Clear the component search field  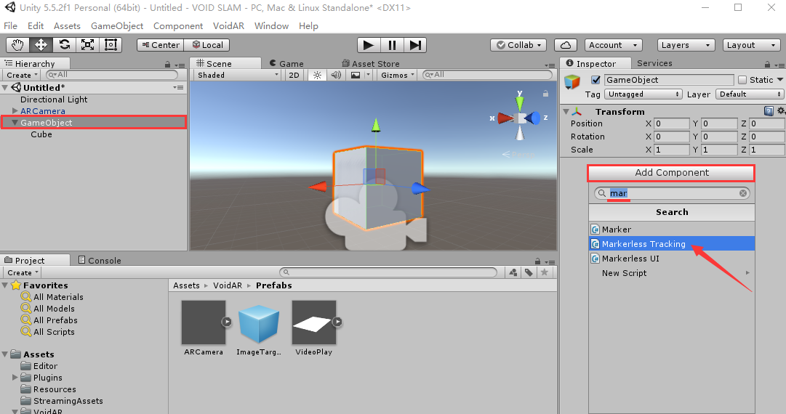(x=743, y=193)
